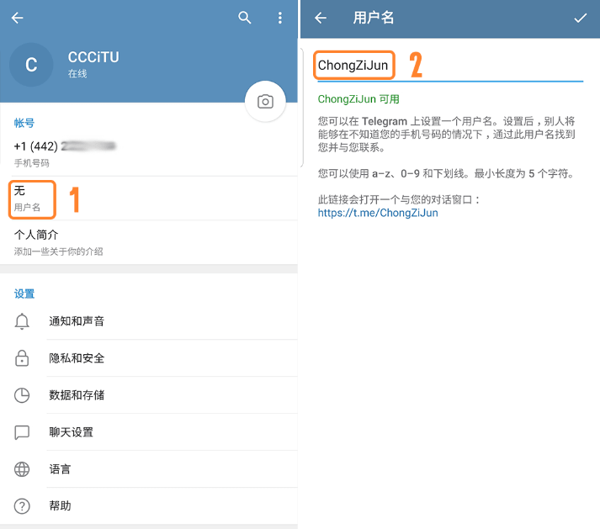
Task: Tap the camera button to set photo
Action: coord(265,102)
